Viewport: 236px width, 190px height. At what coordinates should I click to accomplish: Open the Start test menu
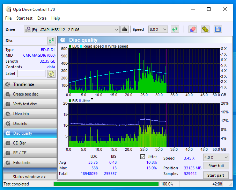click(x=24, y=18)
